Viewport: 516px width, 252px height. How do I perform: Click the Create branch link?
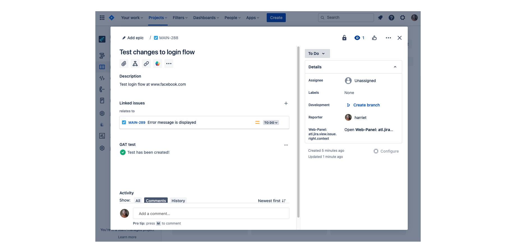[x=367, y=105]
